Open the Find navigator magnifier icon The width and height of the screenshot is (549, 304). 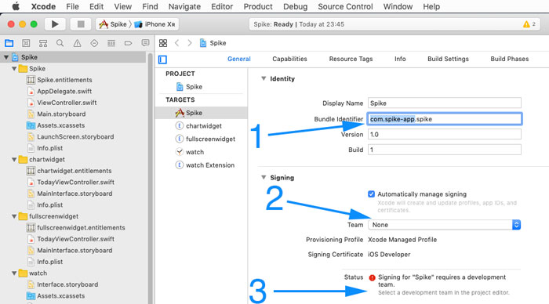(60, 43)
